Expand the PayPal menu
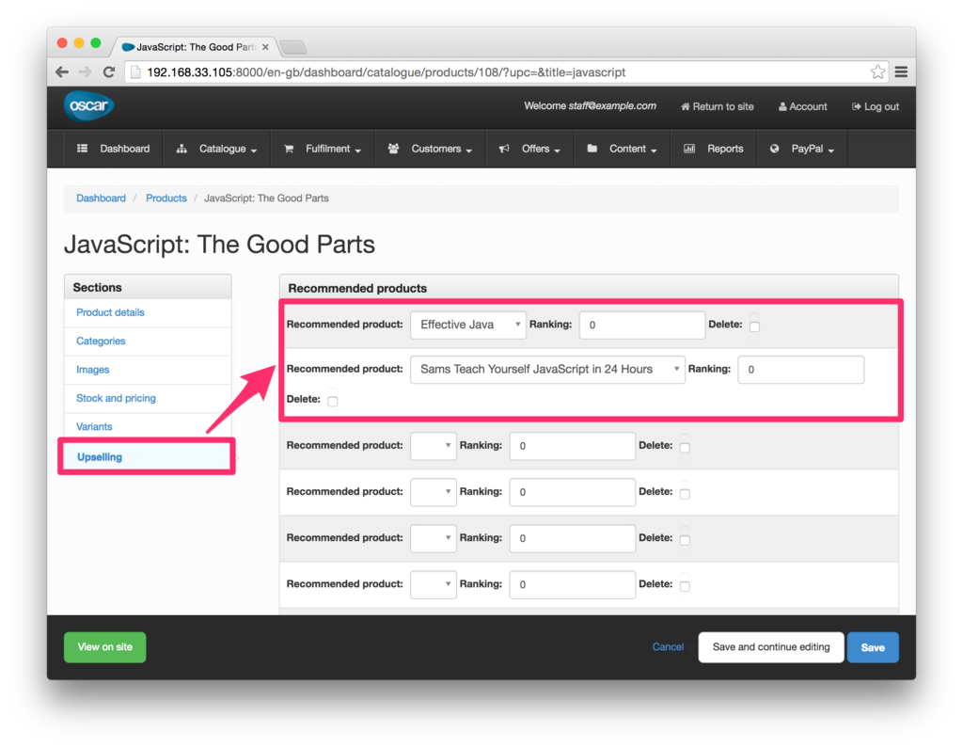Viewport: 963px width, 747px height. (x=802, y=149)
